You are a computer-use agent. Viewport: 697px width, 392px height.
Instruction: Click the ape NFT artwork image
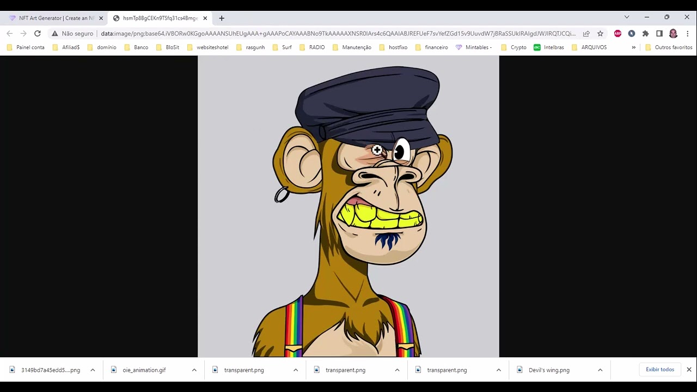click(348, 206)
